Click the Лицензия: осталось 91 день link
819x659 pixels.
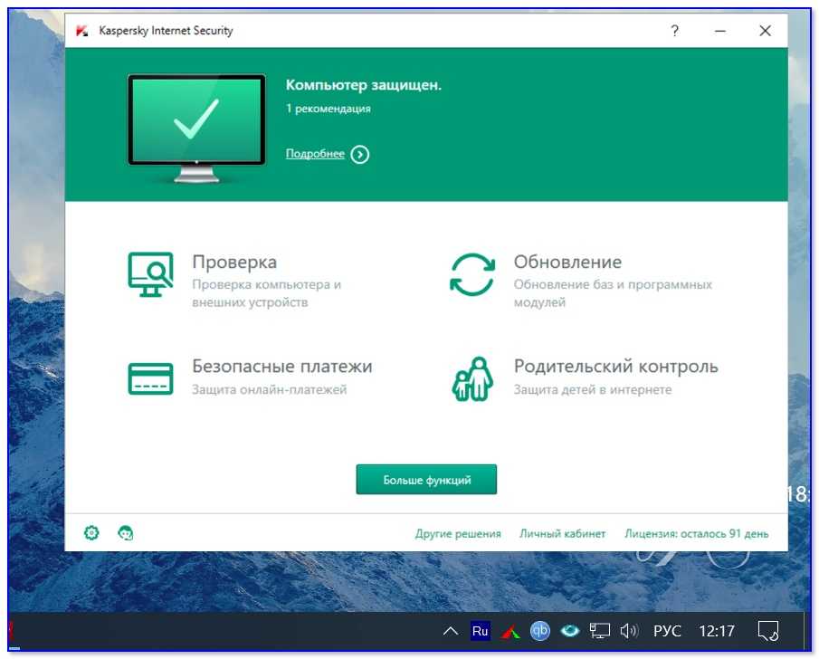point(696,533)
